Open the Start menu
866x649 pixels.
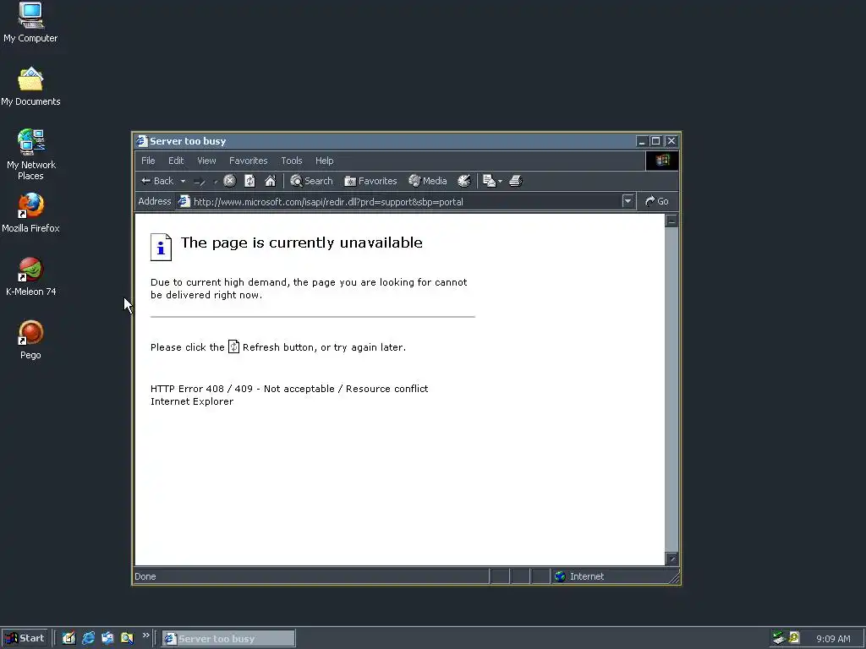point(25,639)
